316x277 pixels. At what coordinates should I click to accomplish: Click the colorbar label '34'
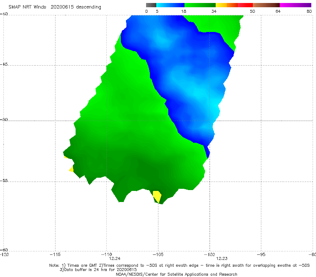tap(214, 11)
